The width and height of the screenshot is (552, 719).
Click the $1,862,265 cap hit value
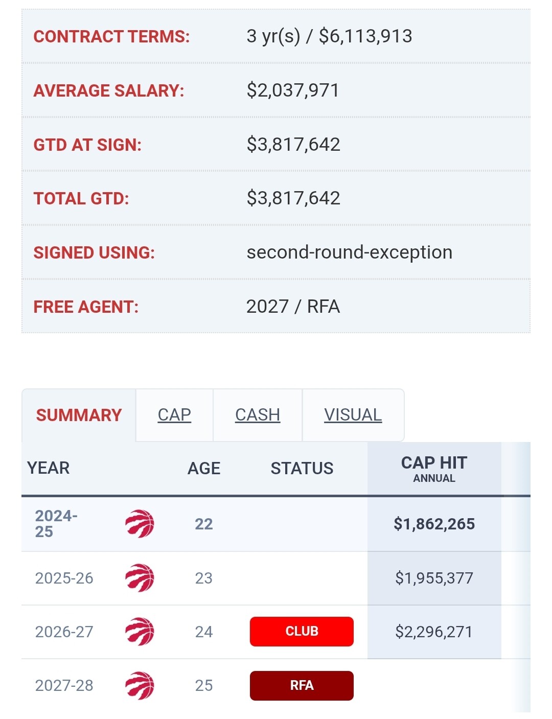pos(434,524)
